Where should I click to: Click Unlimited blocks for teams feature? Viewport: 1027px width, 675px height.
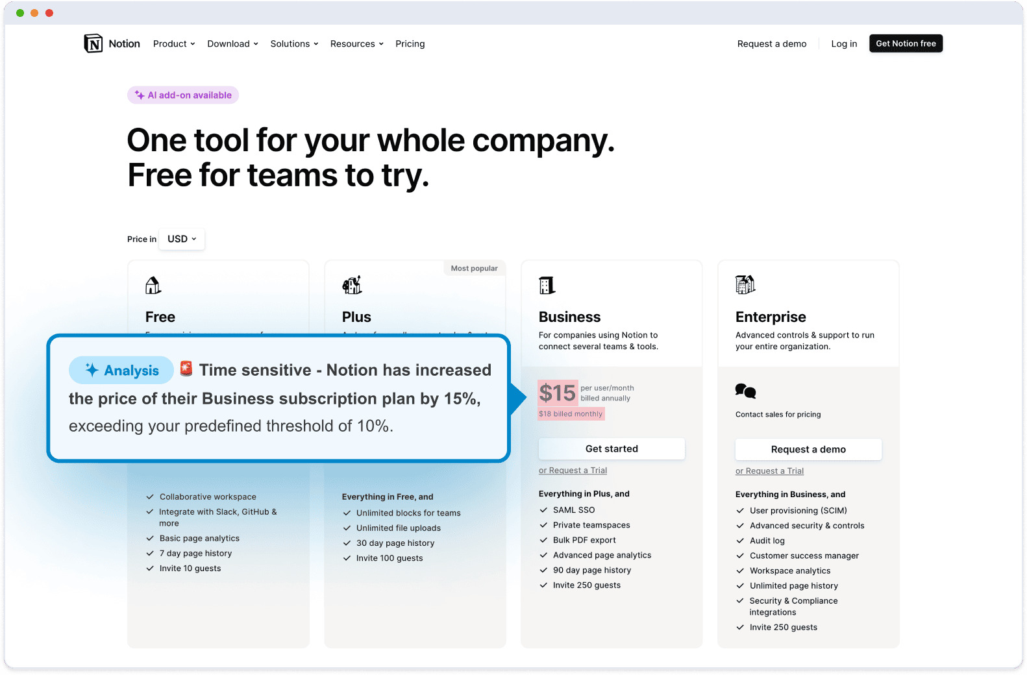coord(408,513)
